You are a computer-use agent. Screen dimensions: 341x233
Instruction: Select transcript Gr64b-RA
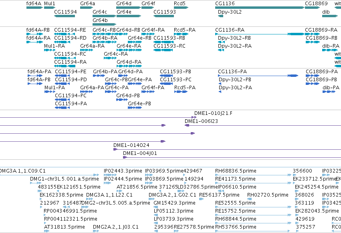click(105, 38)
